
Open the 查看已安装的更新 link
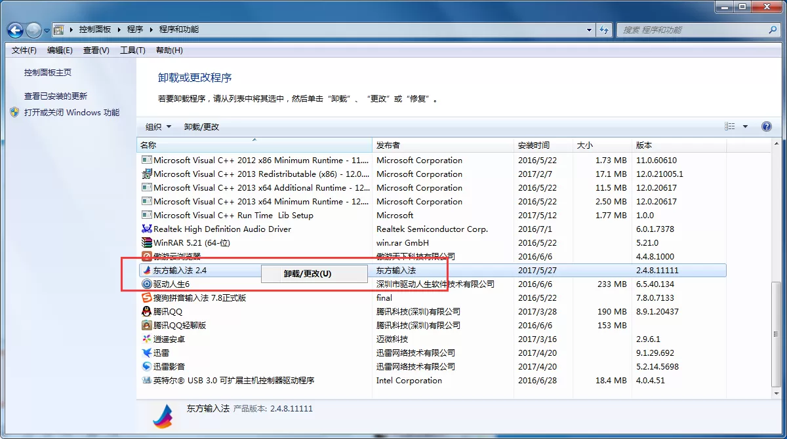[56, 96]
